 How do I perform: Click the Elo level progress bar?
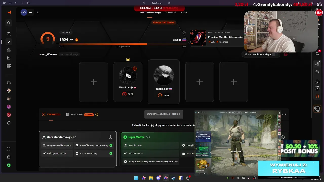click(x=123, y=44)
